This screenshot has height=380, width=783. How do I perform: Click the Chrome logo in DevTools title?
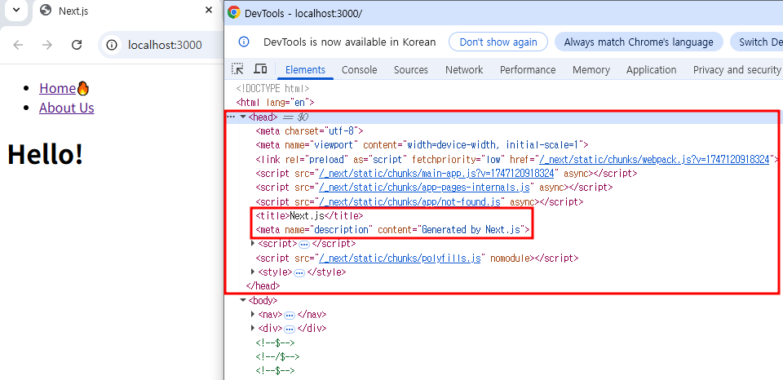pyautogui.click(x=233, y=13)
